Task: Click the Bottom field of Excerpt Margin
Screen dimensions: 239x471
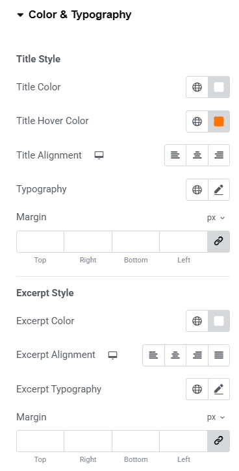Action: [x=136, y=441]
